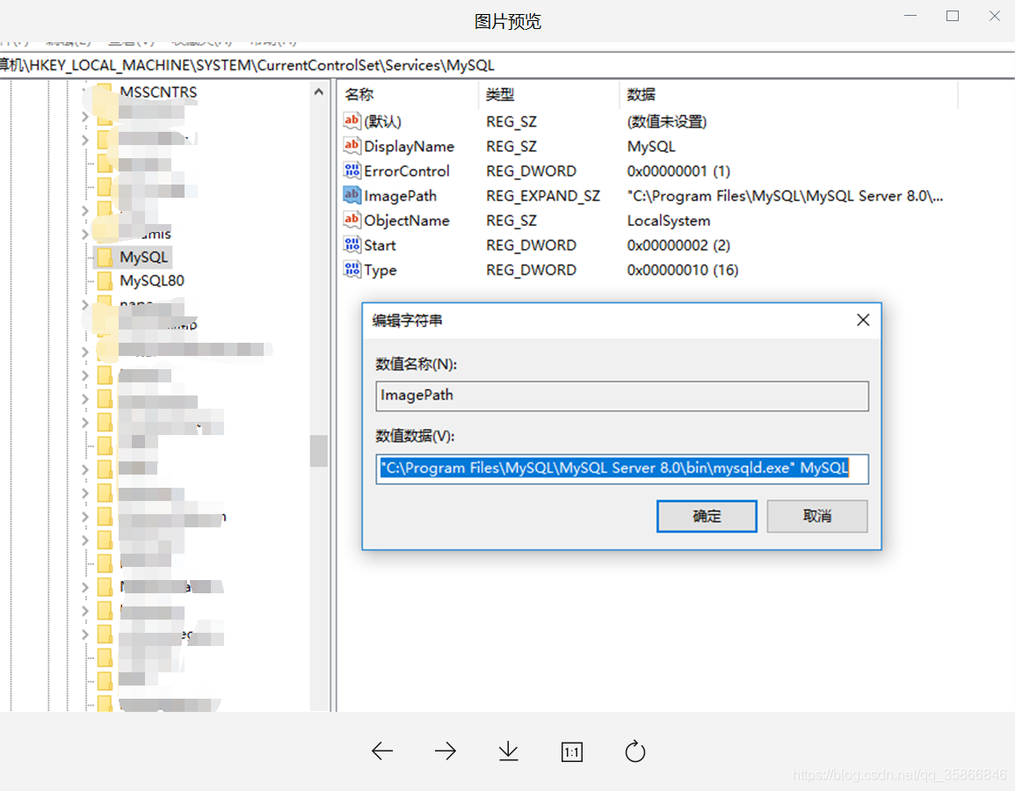
Task: Click the ab icon next to DisplayName
Action: tap(350, 146)
